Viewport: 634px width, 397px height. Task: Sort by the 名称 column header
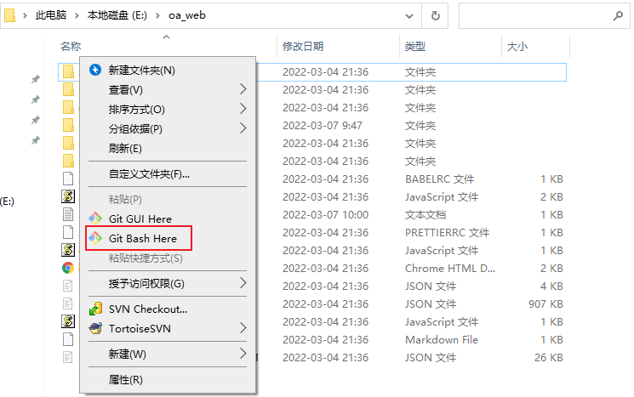[71, 47]
